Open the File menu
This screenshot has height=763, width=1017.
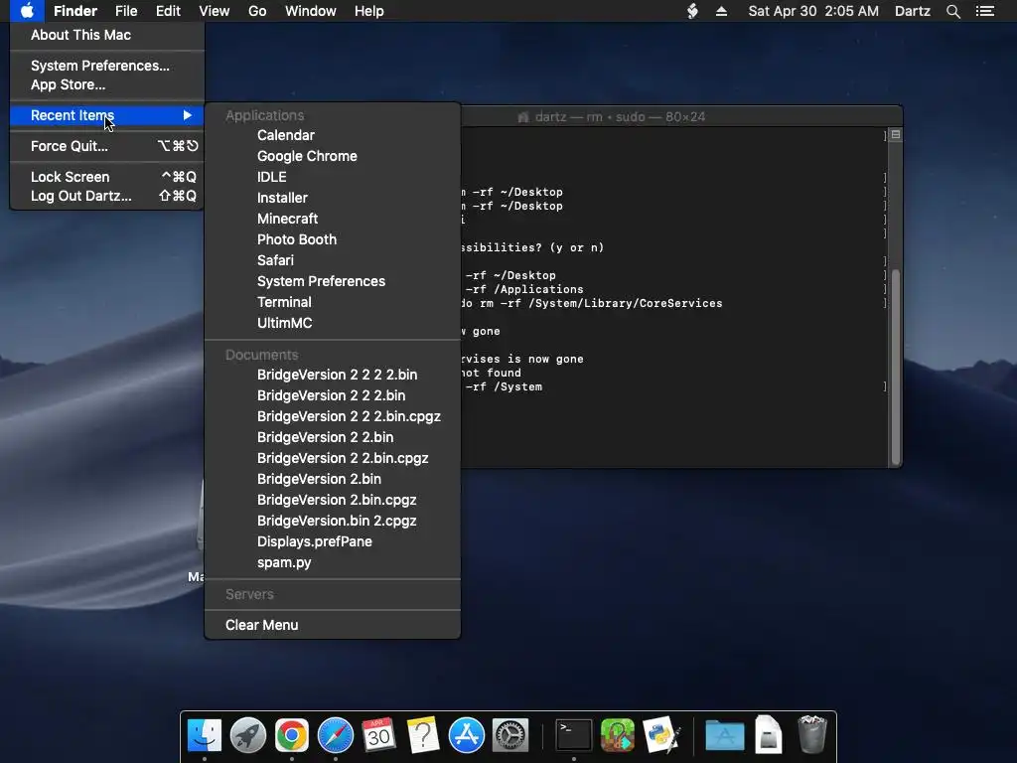pyautogui.click(x=126, y=11)
